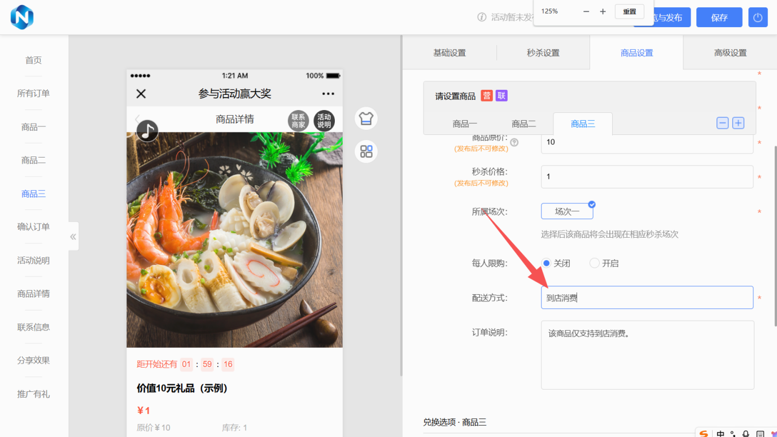Open the skin theme shirt icon
The height and width of the screenshot is (437, 777).
(366, 119)
